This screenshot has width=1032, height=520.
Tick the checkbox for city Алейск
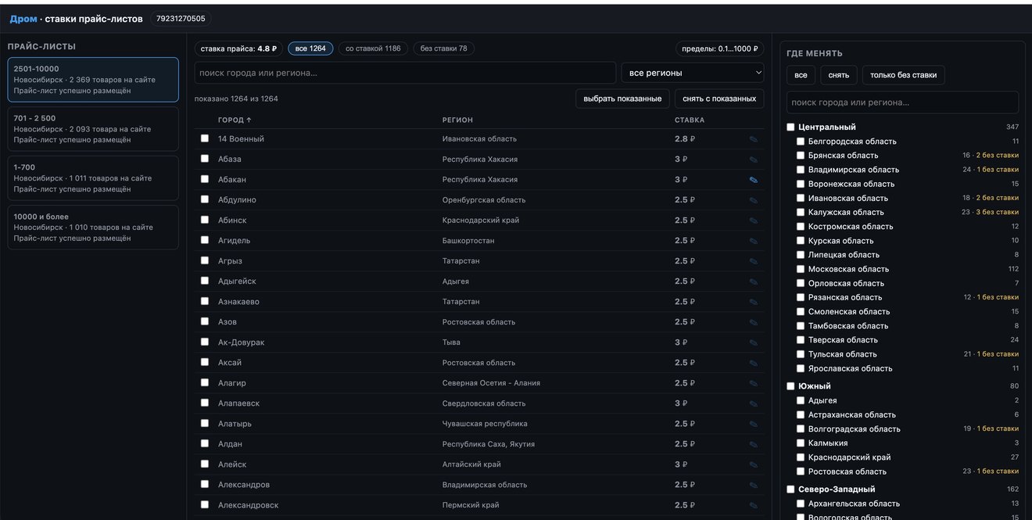tap(205, 464)
